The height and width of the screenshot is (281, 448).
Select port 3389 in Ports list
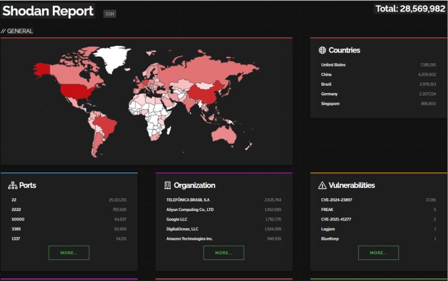16,229
